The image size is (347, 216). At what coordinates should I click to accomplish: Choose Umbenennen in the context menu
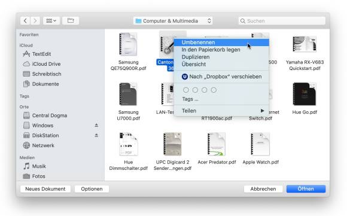point(221,42)
